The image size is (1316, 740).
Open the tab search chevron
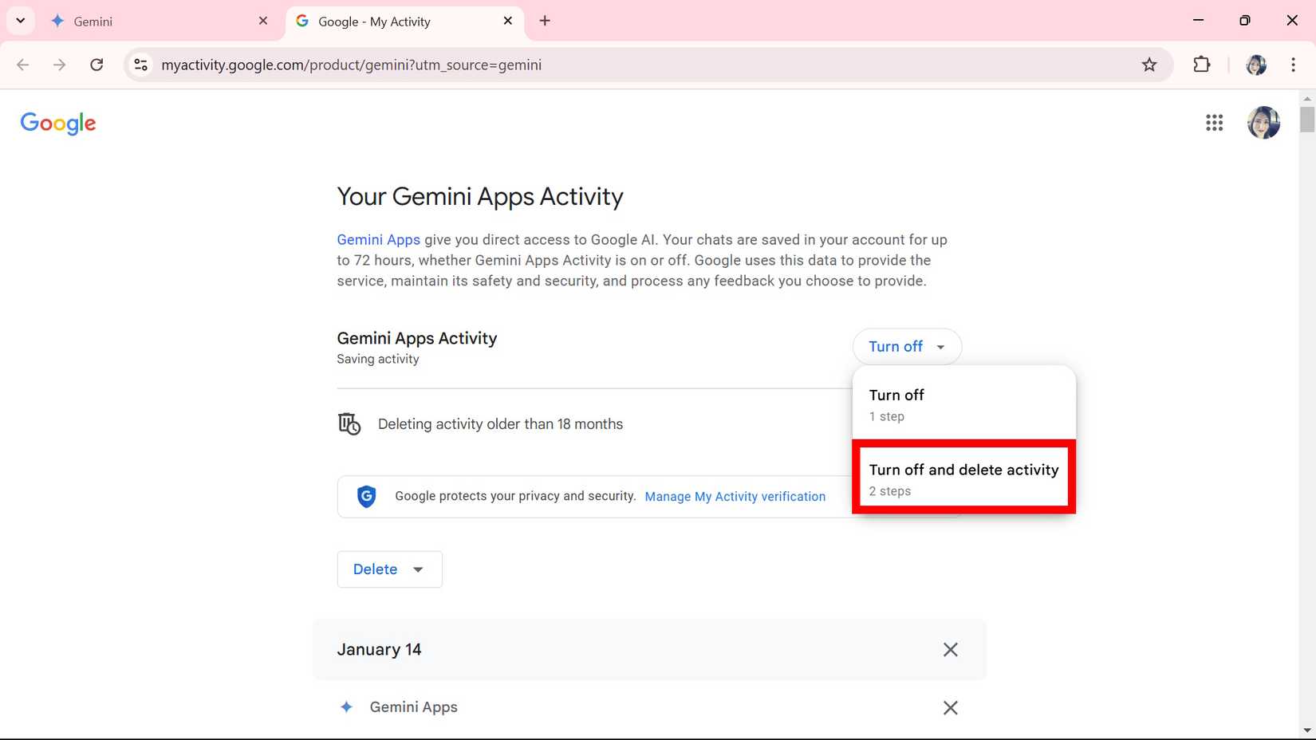[x=21, y=21]
